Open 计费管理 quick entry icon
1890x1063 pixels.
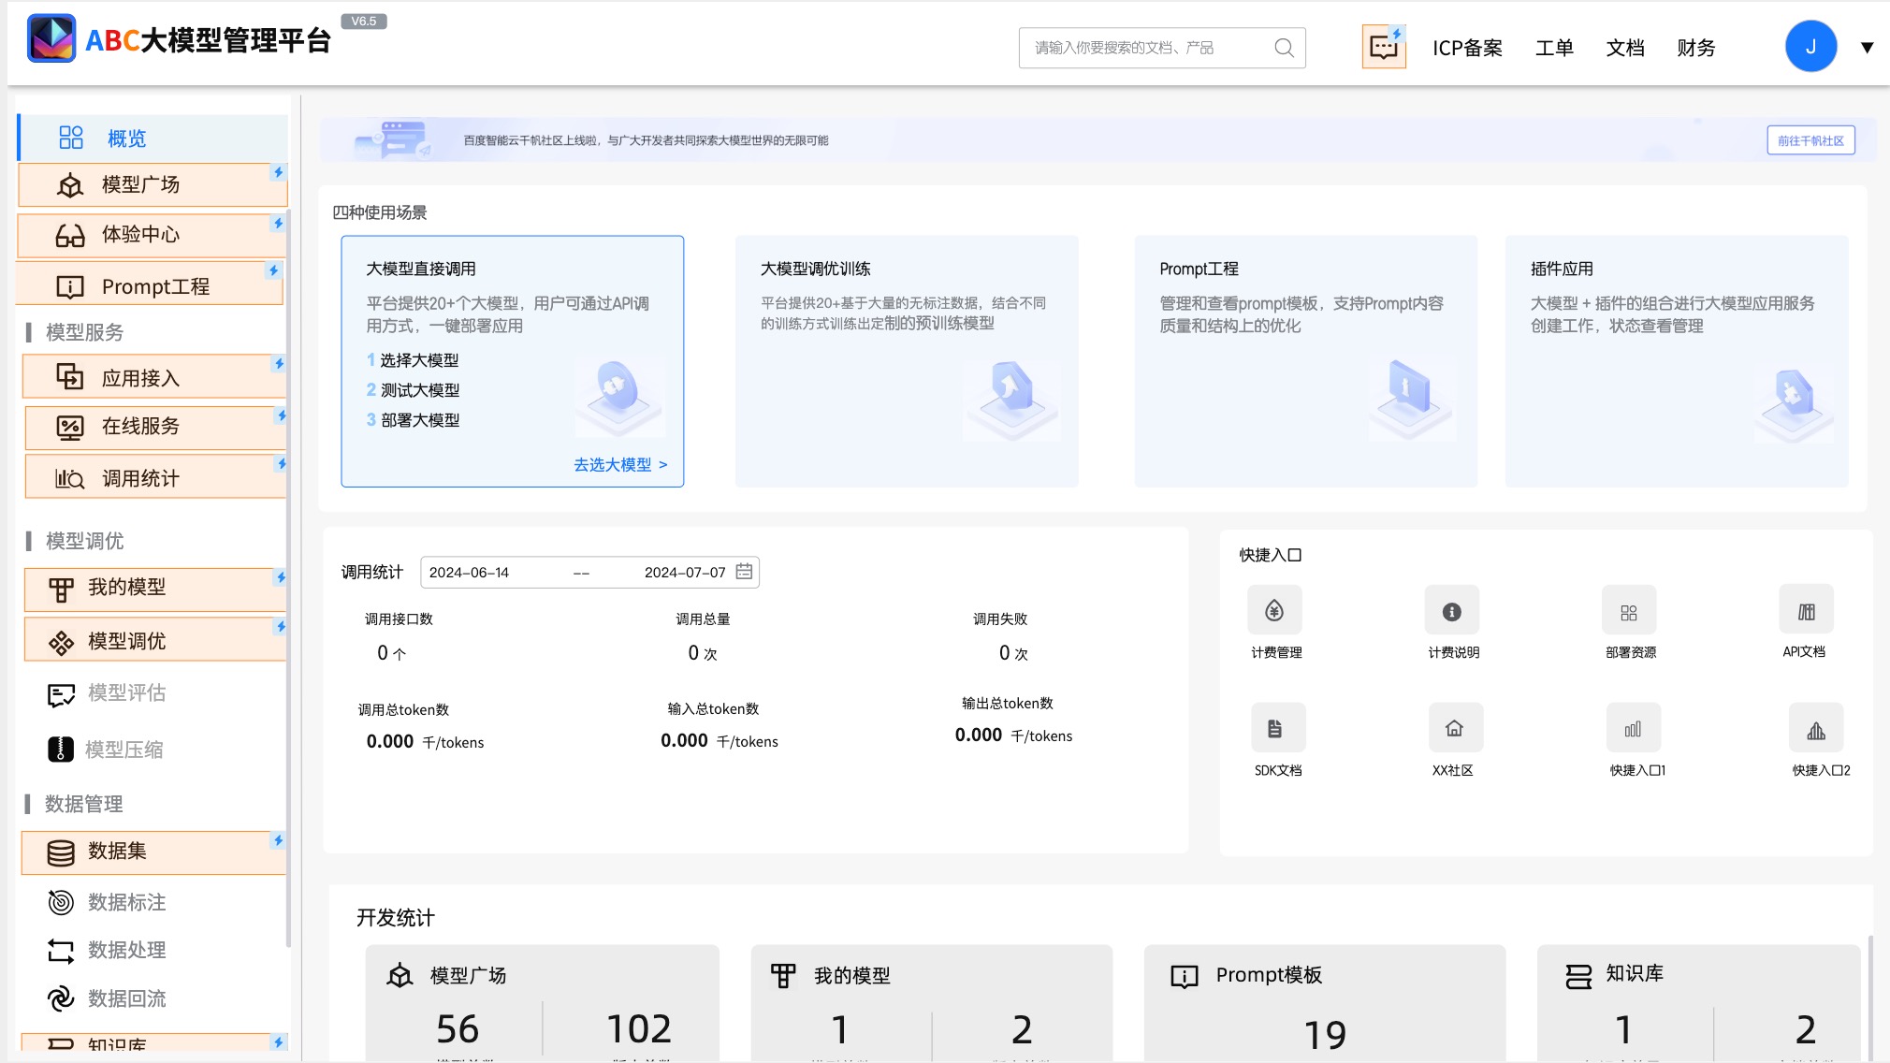point(1274,611)
